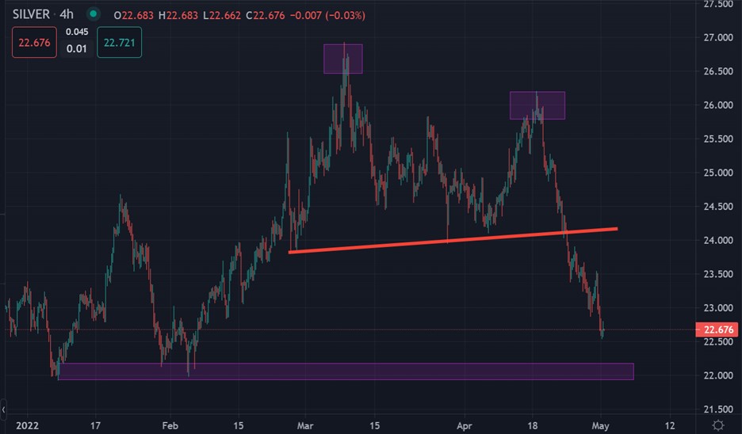Click the low value L22.662
The height and width of the screenshot is (434, 742).
click(x=221, y=16)
